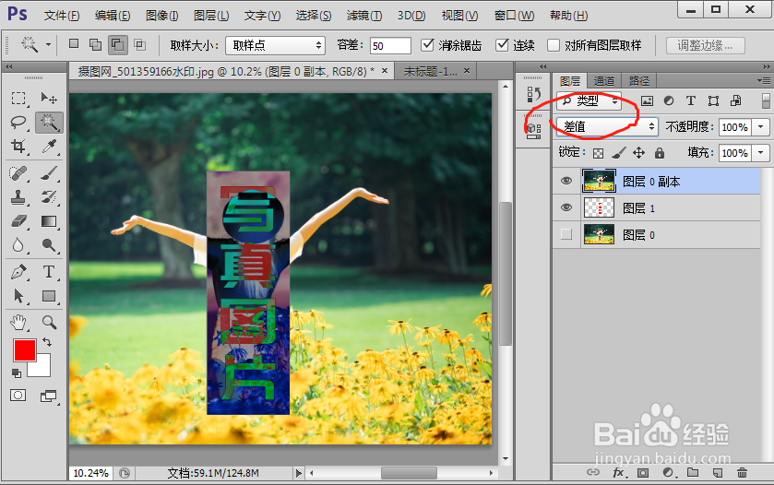This screenshot has height=485, width=774.
Task: Add a layer style with fx icon
Action: 618,473
